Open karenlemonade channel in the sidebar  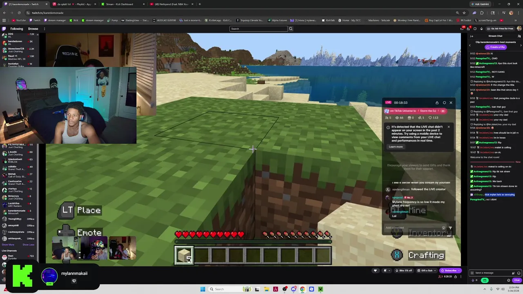point(18,212)
